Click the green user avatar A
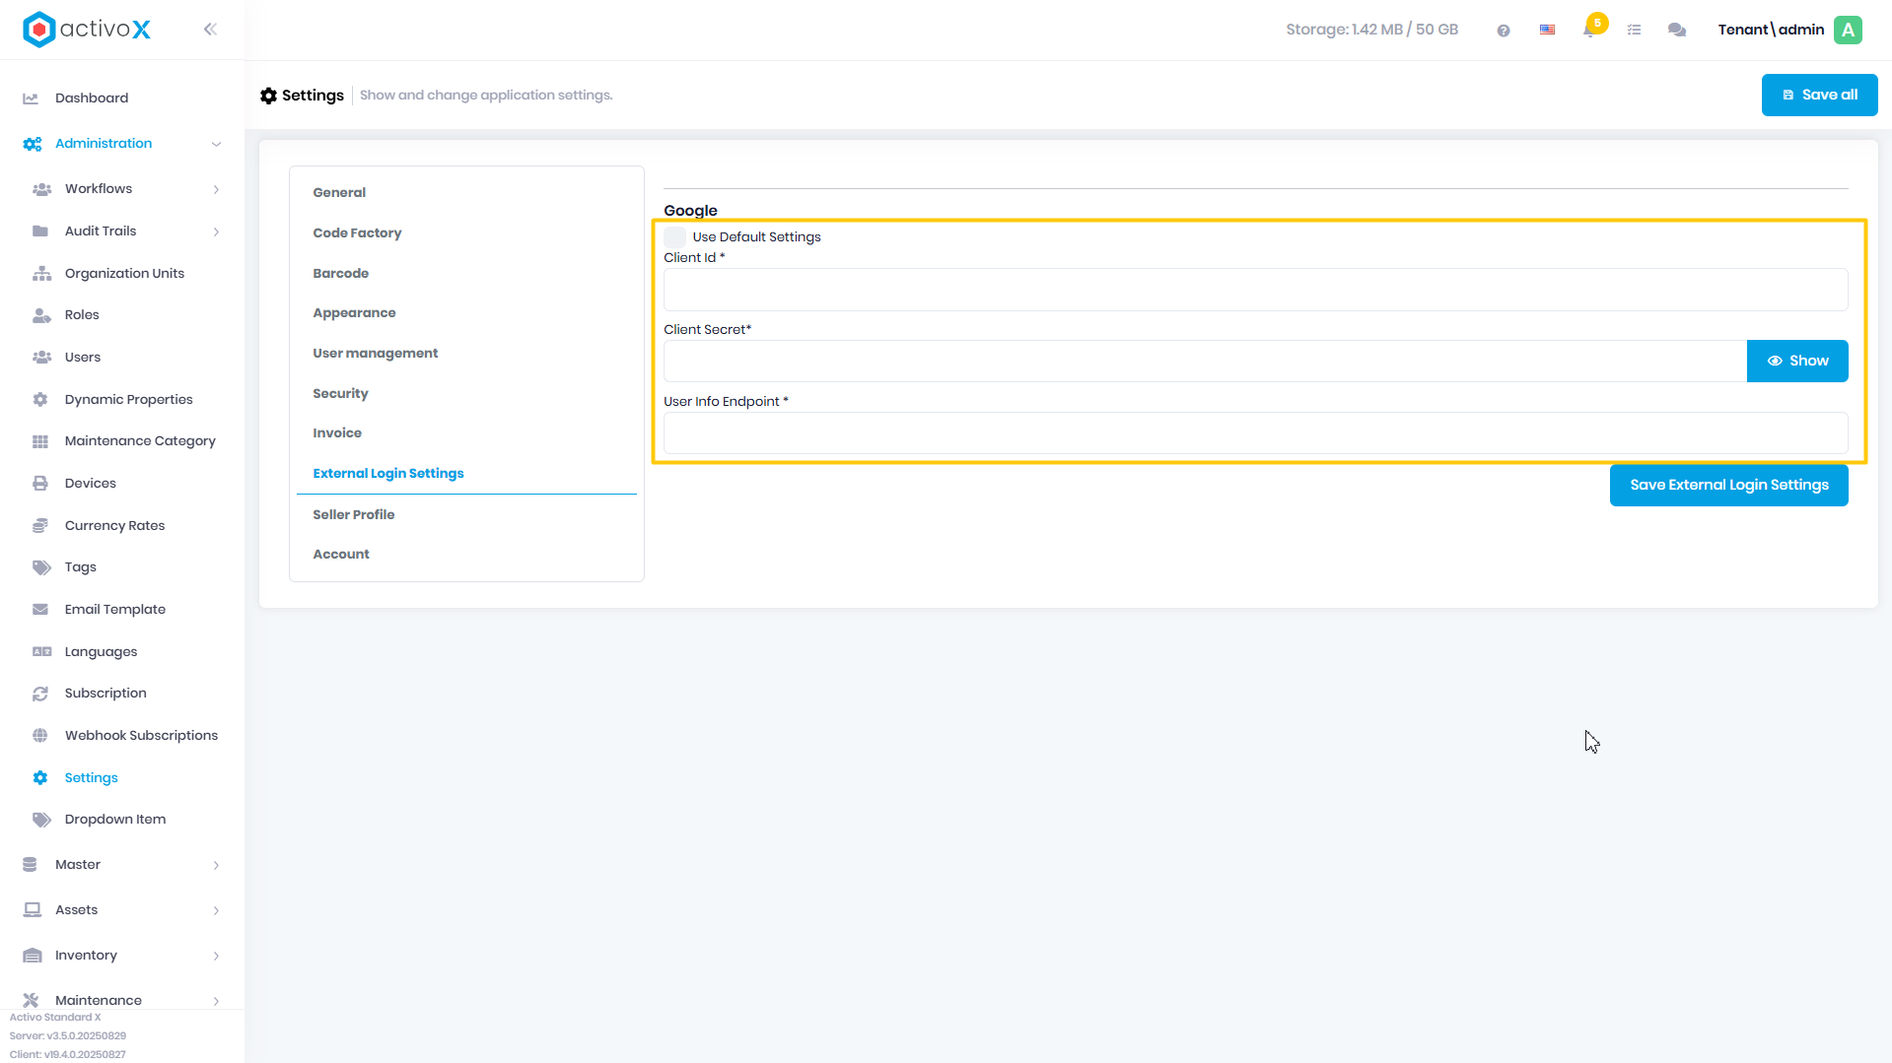 1848,30
